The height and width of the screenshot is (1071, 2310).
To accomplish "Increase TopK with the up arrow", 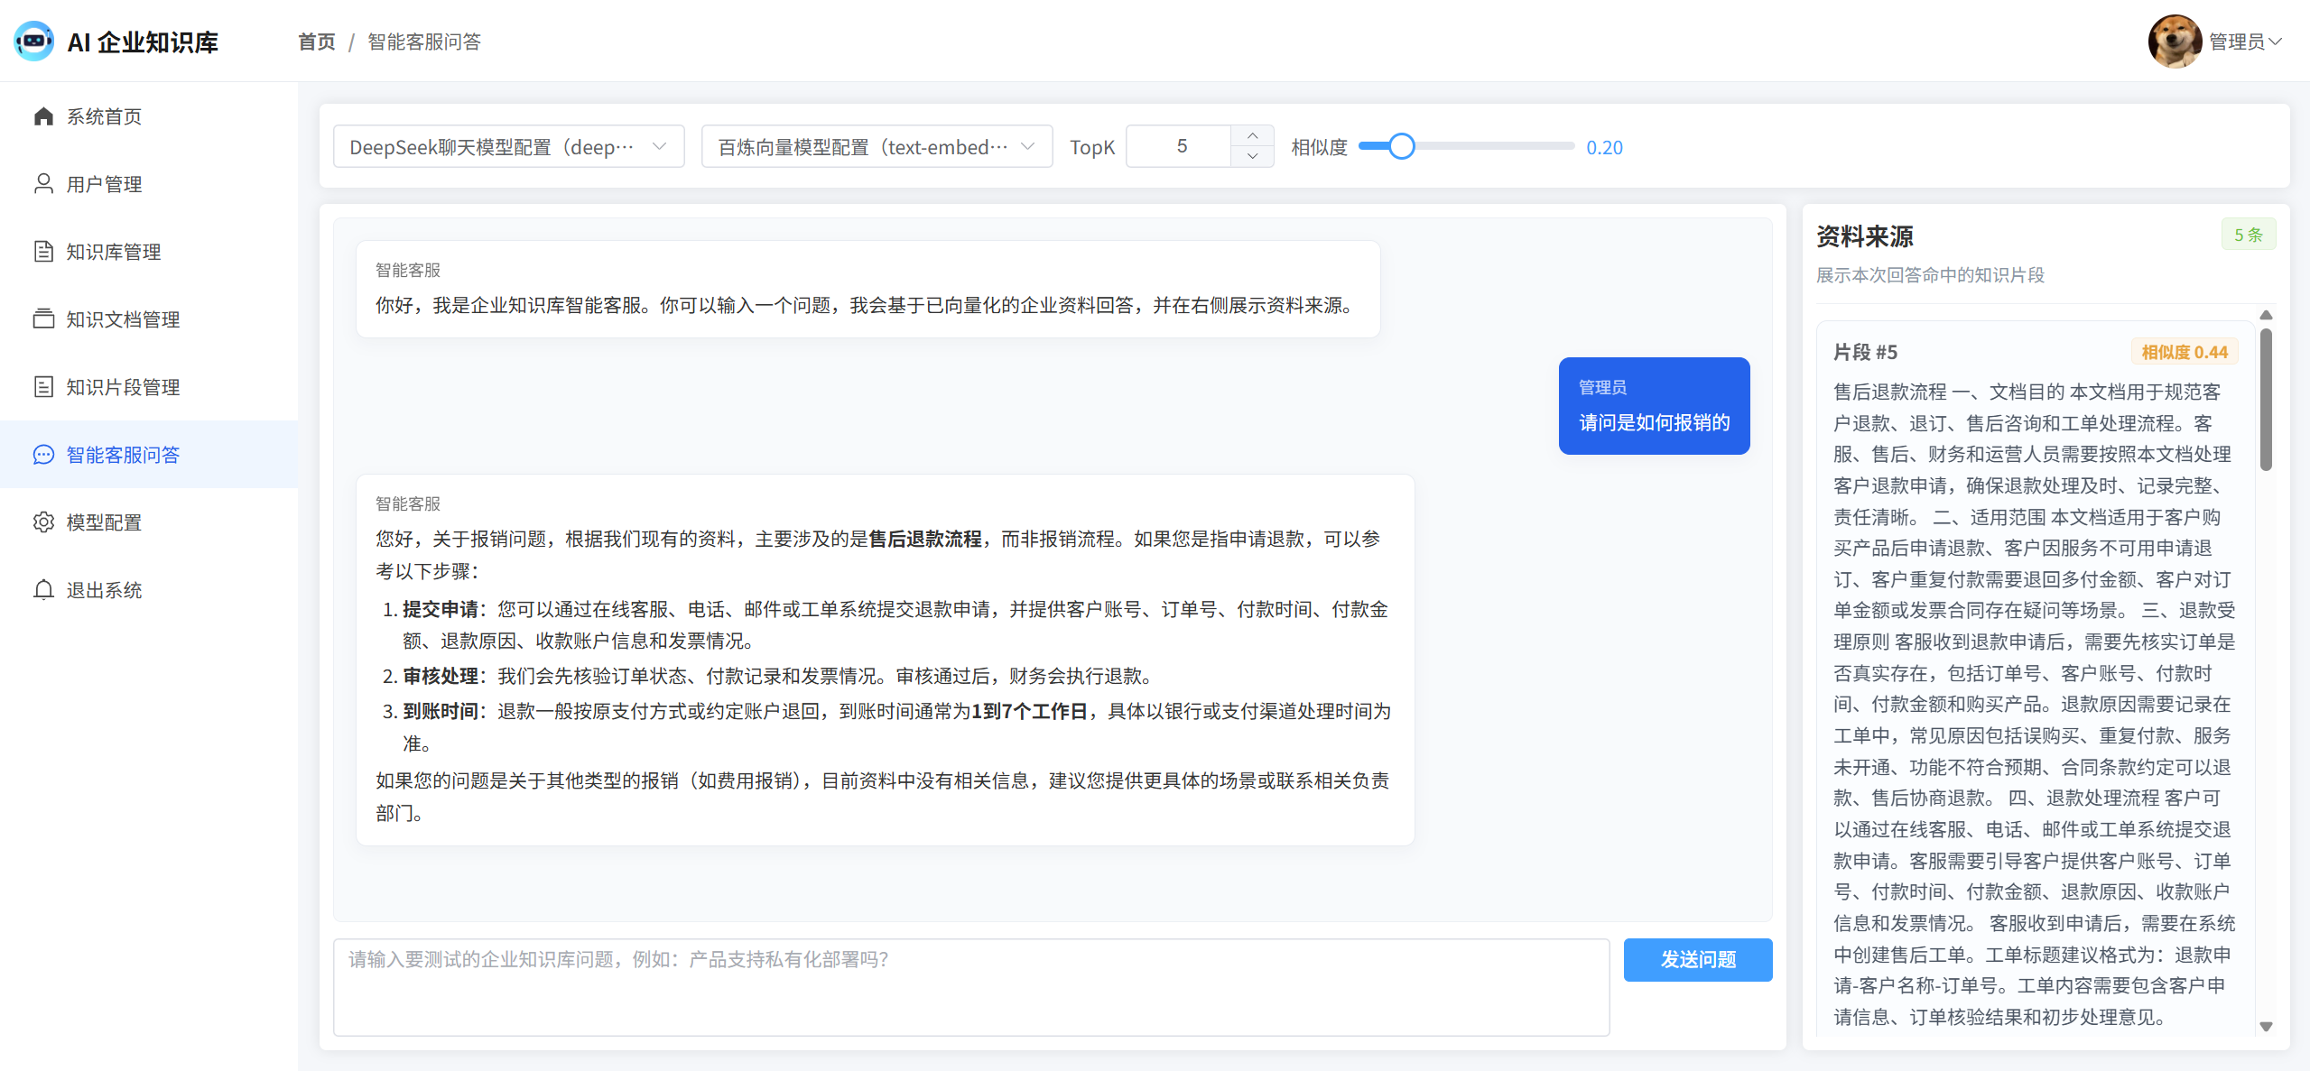I will click(1252, 135).
